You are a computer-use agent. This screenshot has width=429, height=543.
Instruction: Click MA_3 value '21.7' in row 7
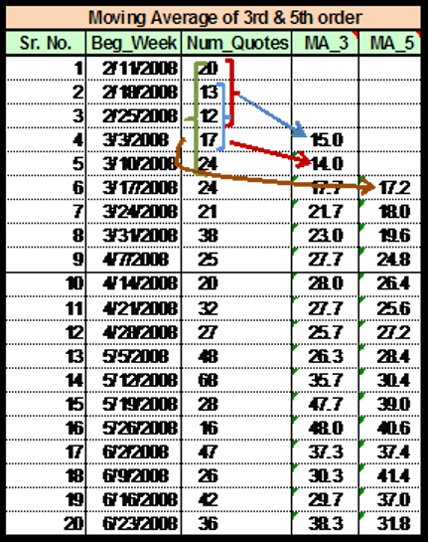pos(326,212)
